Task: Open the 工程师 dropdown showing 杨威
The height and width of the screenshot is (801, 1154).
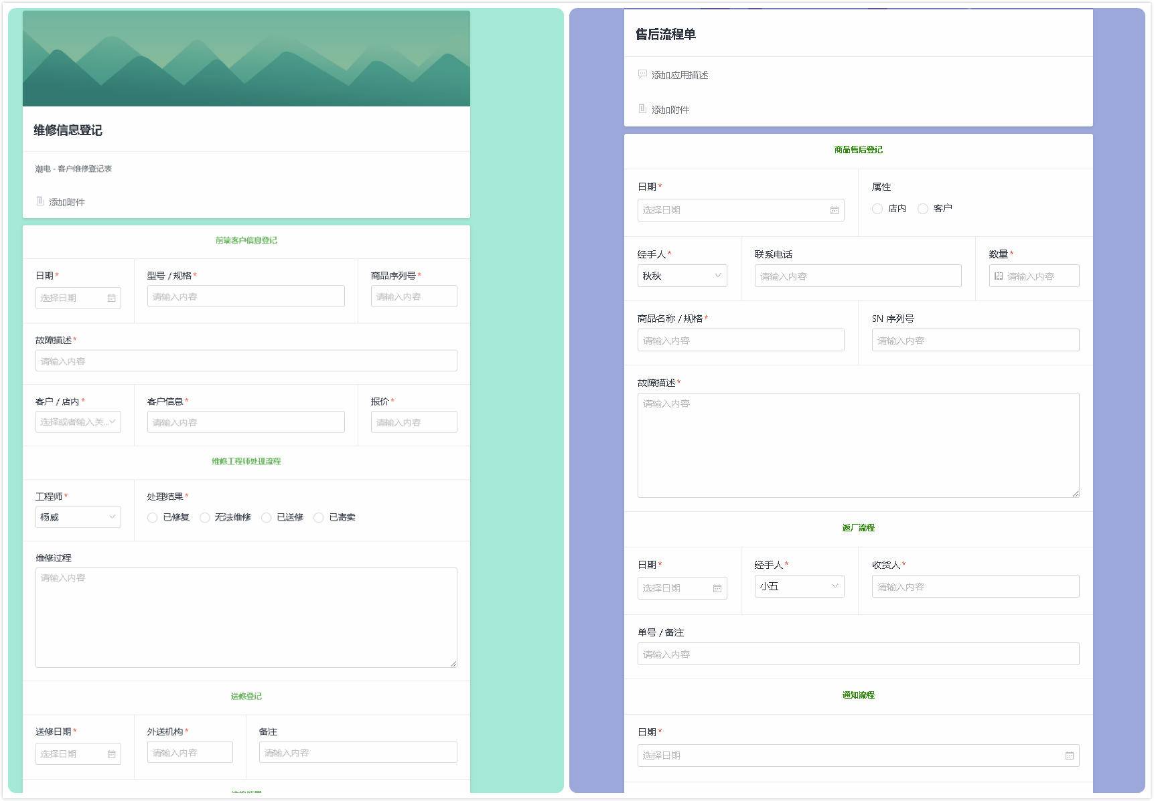Action: click(78, 517)
